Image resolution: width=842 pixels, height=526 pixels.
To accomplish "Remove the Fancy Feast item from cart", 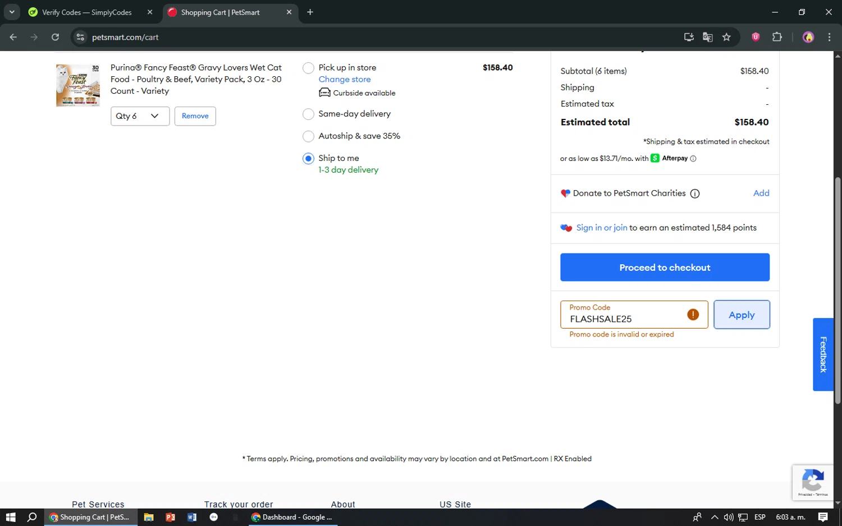I will point(195,116).
